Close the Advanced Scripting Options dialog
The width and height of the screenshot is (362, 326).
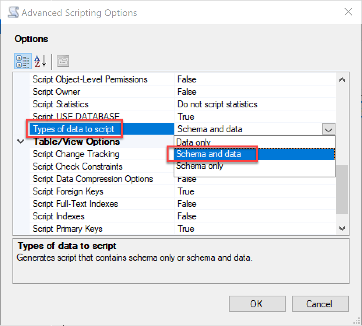(348, 12)
